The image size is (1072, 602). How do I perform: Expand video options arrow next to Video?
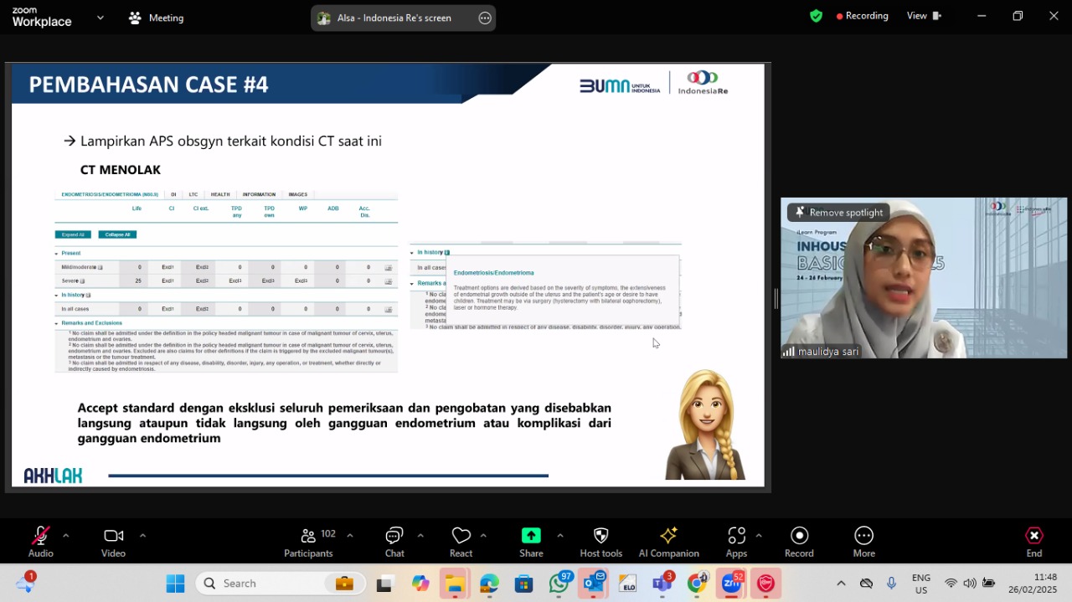coord(142,536)
